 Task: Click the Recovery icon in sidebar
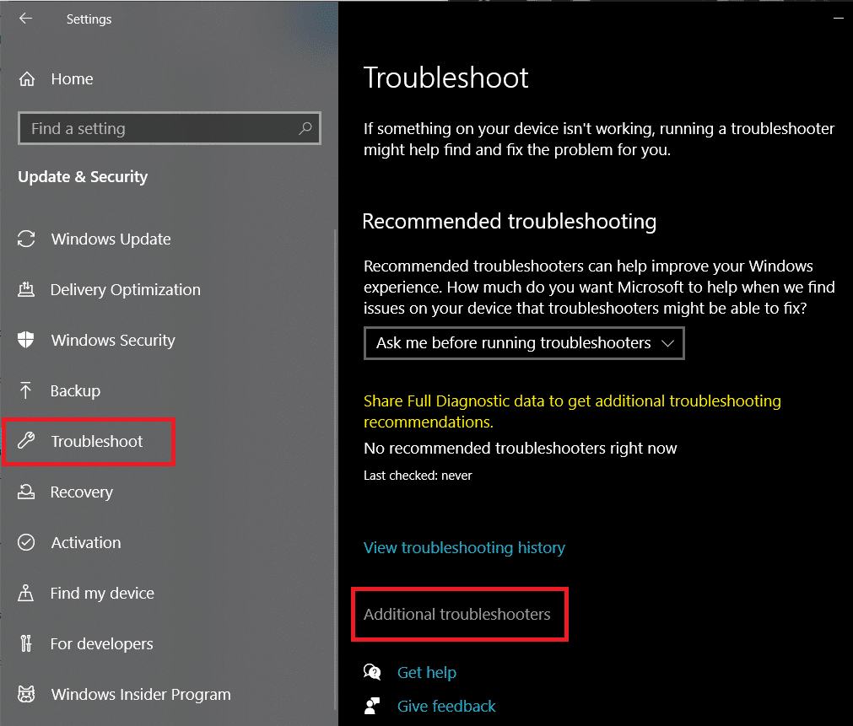pyautogui.click(x=26, y=492)
